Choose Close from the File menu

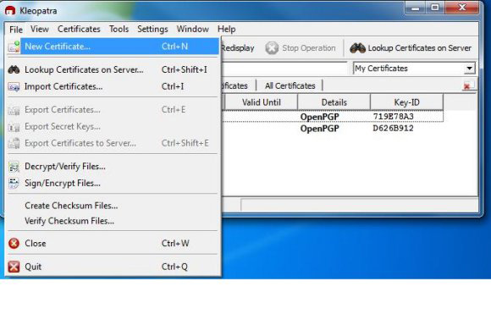pyautogui.click(x=113, y=244)
